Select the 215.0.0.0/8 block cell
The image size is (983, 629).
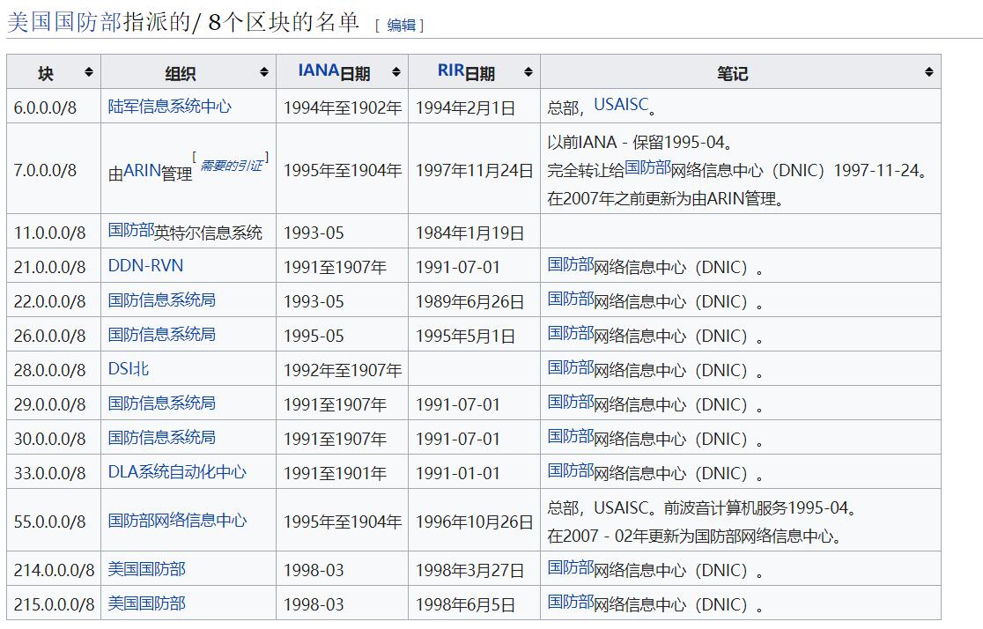54,603
